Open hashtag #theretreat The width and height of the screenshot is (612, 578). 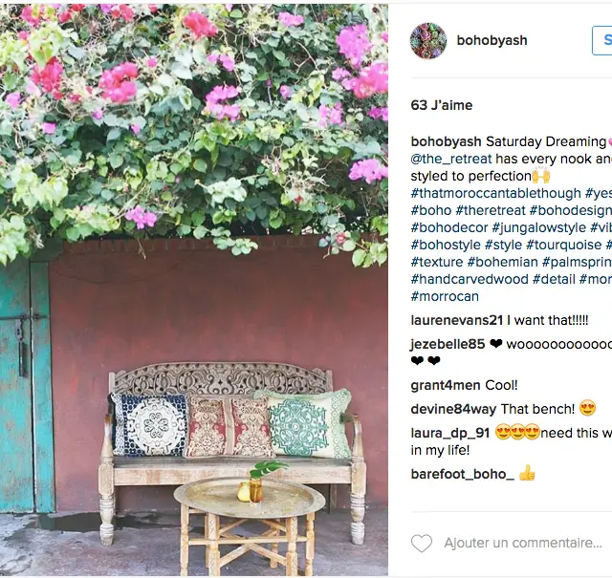(491, 210)
